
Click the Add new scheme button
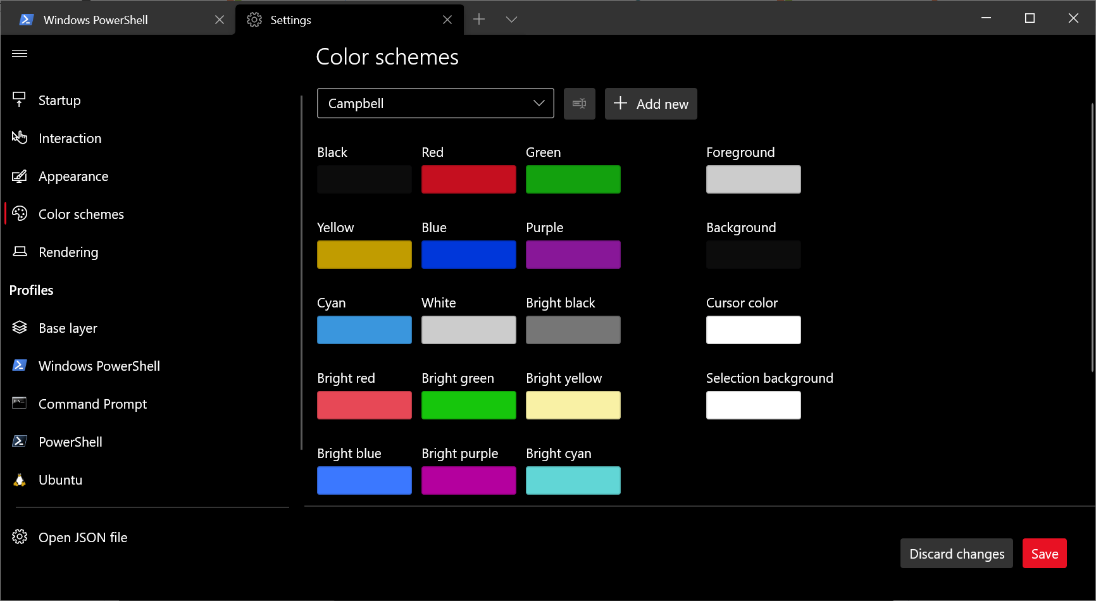click(x=651, y=104)
